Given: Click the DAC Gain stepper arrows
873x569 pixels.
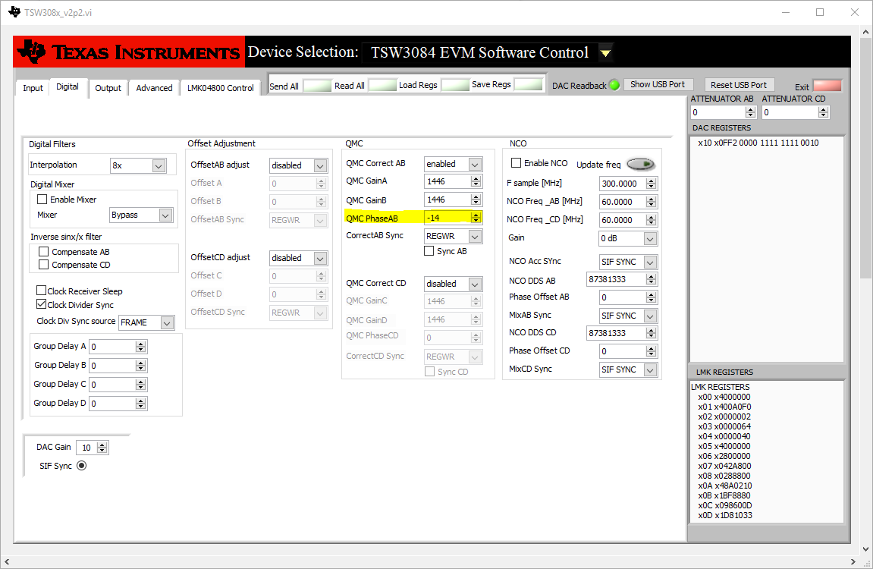Looking at the screenshot, I should point(102,448).
